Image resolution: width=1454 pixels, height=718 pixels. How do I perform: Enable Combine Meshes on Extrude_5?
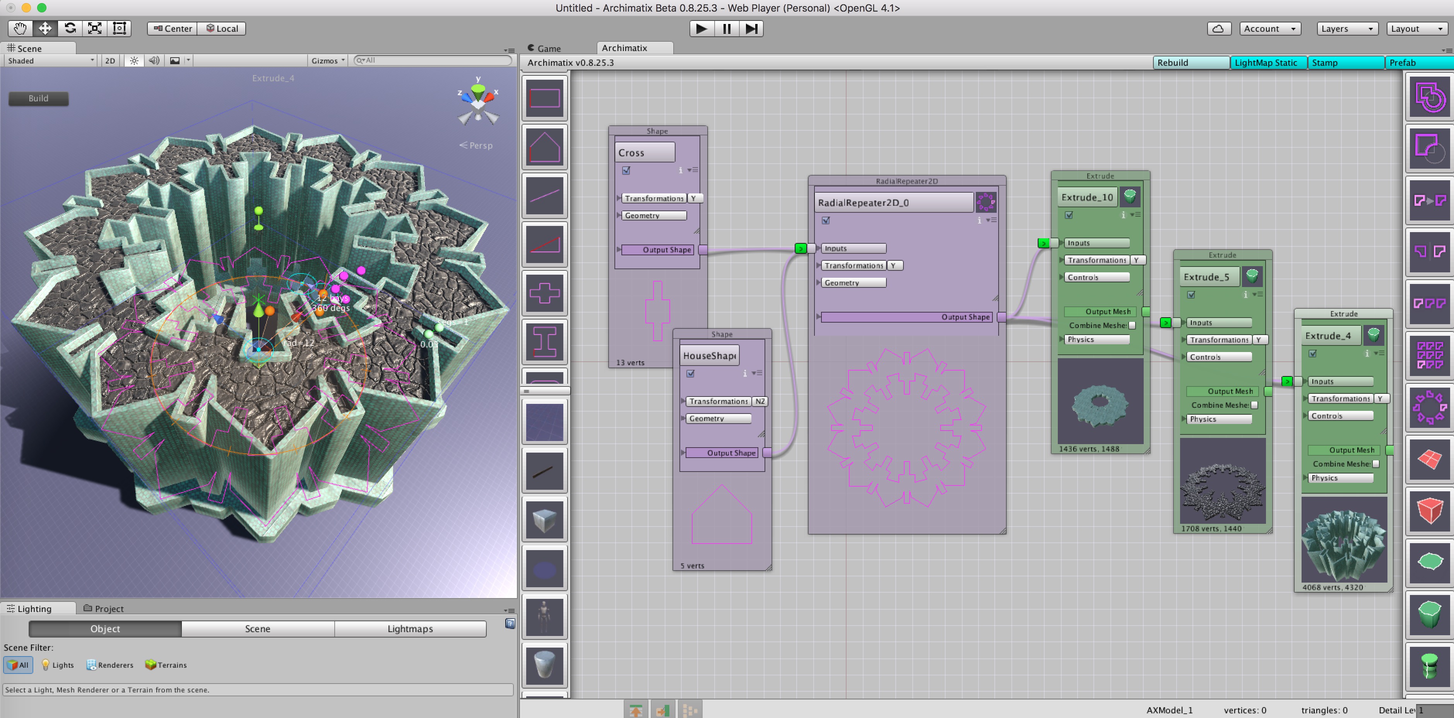[1254, 405]
